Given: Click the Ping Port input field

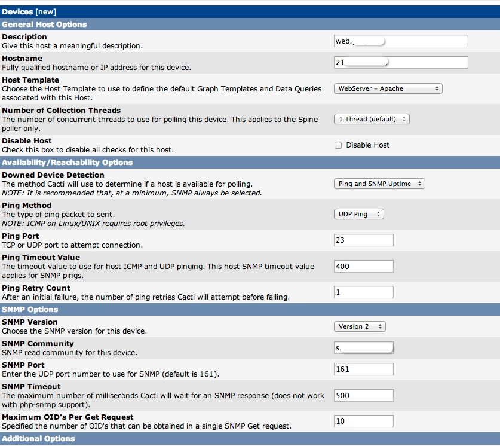Looking at the screenshot, I should (364, 240).
